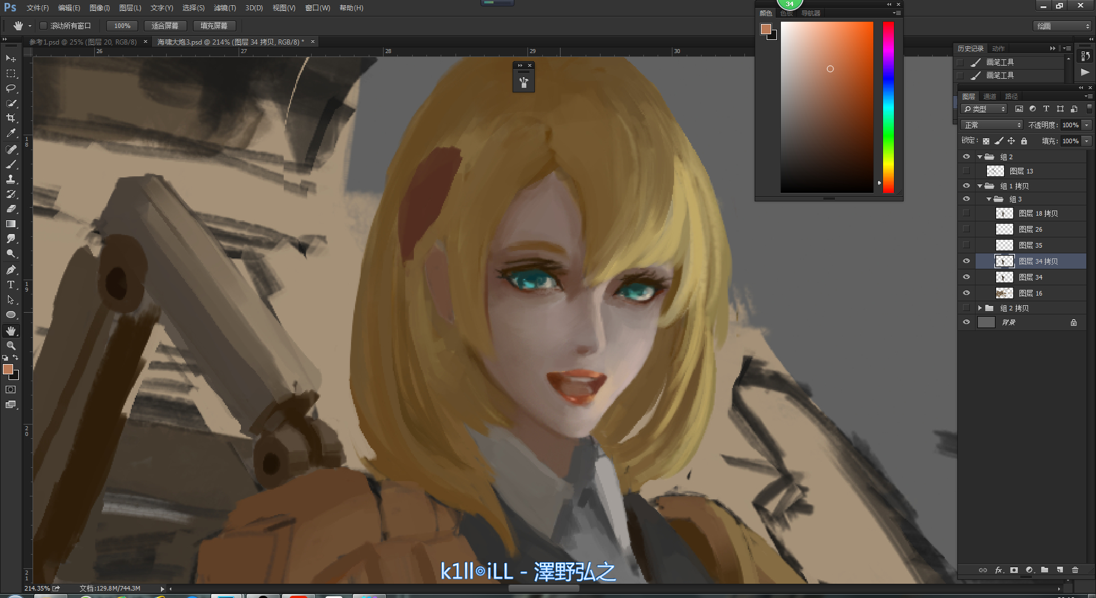This screenshot has width=1096, height=598.
Task: Hide the 背景 layer
Action: click(966, 322)
